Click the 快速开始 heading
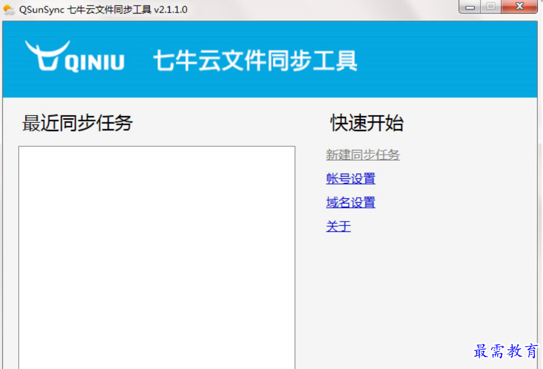 (367, 123)
